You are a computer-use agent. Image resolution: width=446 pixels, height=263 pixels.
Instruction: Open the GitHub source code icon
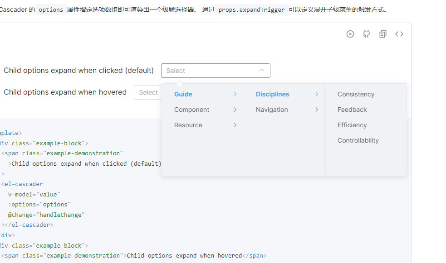366,33
